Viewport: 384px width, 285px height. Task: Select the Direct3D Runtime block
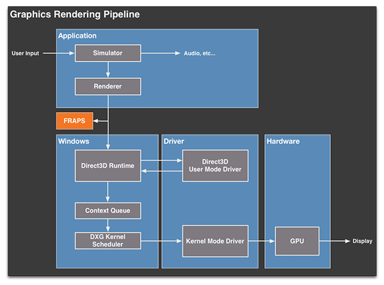[x=108, y=166]
